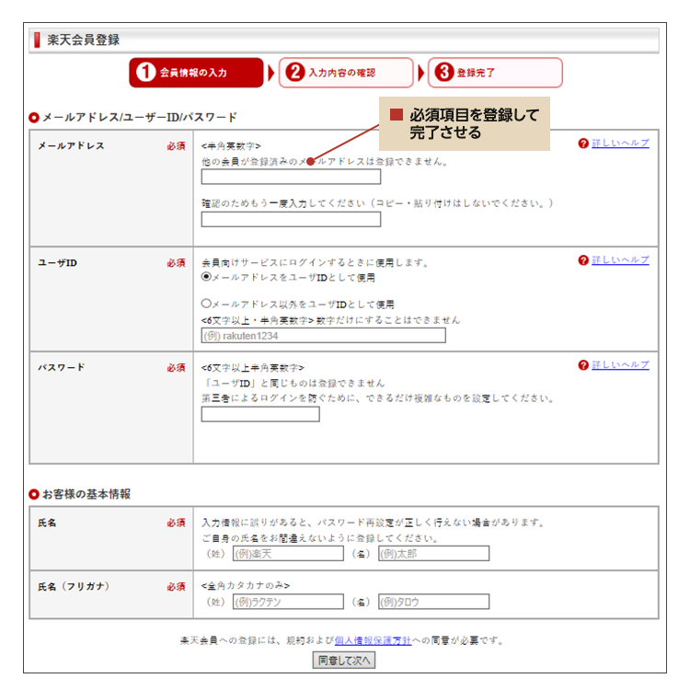The height and width of the screenshot is (690, 690).
Task: Click the 同意して次へ button
Action: 344,660
